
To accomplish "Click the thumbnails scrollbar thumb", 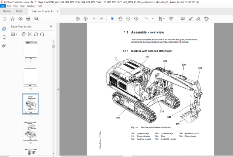I will (54, 46).
